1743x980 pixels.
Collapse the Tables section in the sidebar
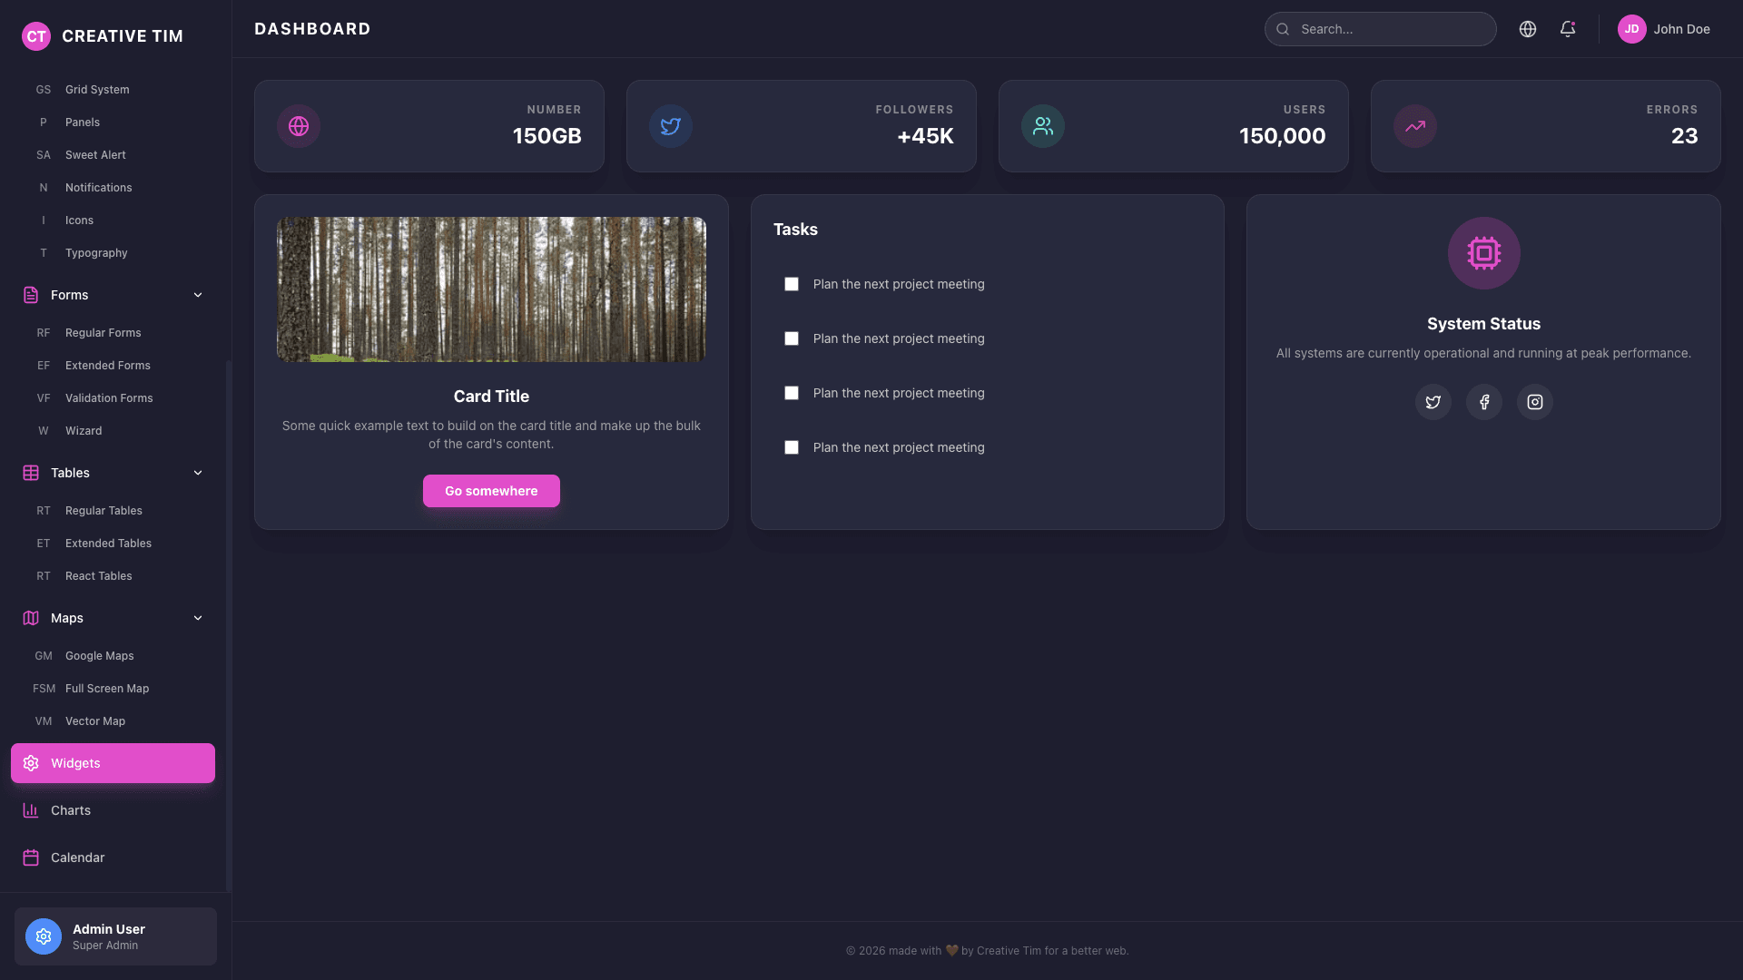point(198,473)
